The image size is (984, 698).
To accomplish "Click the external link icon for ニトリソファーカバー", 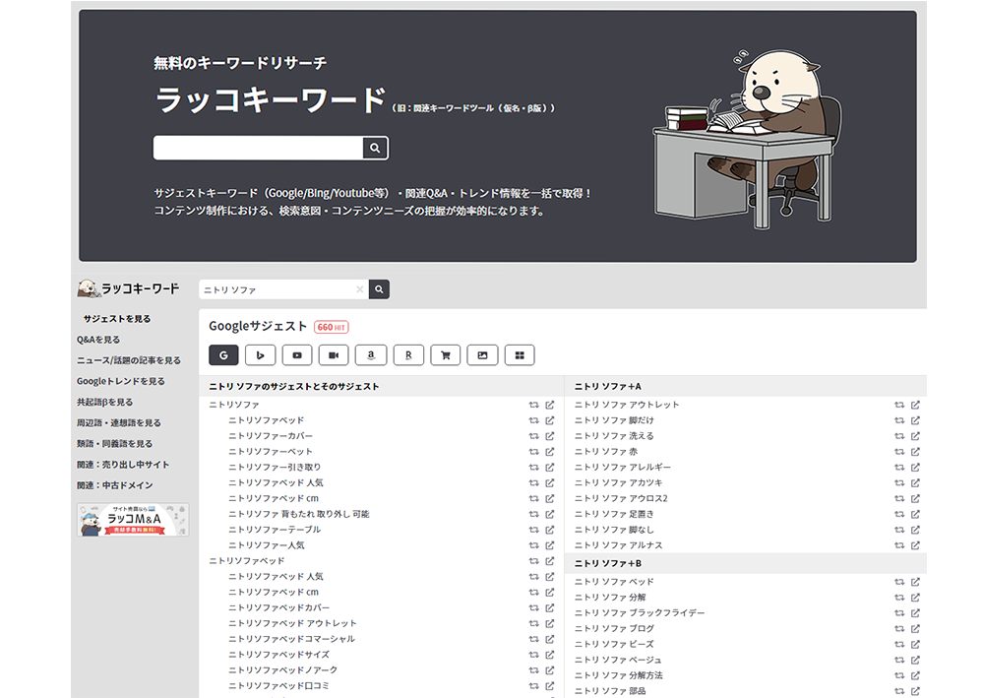I will pyautogui.click(x=550, y=435).
